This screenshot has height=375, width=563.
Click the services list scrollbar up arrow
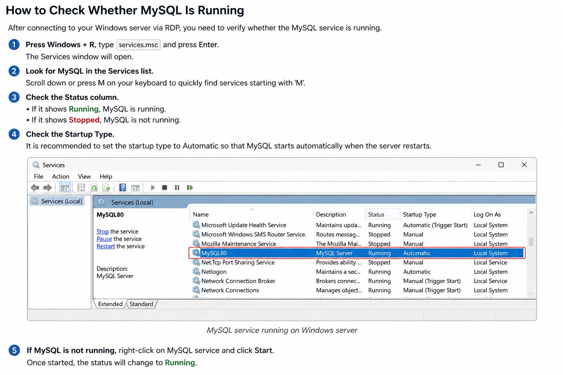click(531, 213)
